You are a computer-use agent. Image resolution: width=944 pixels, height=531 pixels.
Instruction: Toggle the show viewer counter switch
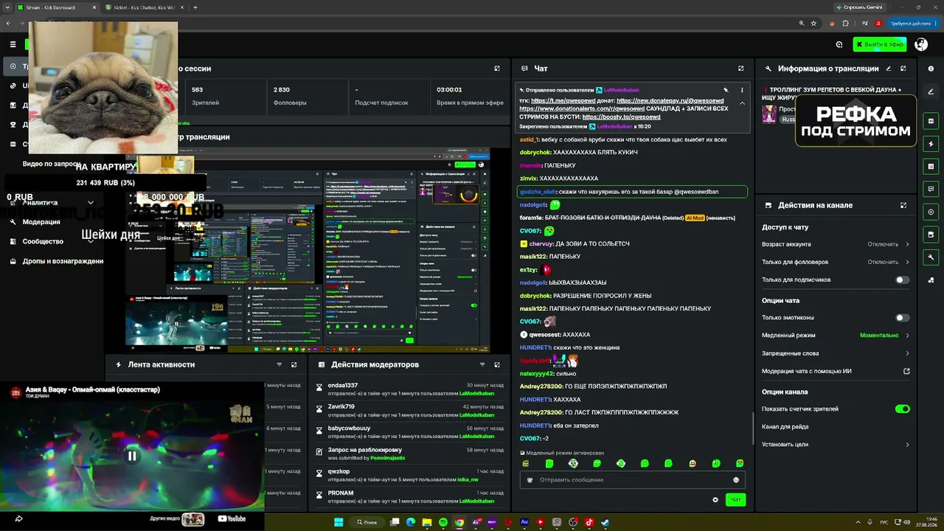click(x=902, y=409)
